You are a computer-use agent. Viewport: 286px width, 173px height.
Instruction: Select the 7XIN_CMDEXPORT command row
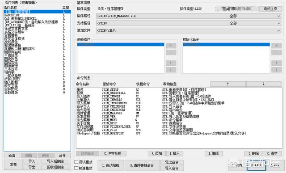click(179, 110)
